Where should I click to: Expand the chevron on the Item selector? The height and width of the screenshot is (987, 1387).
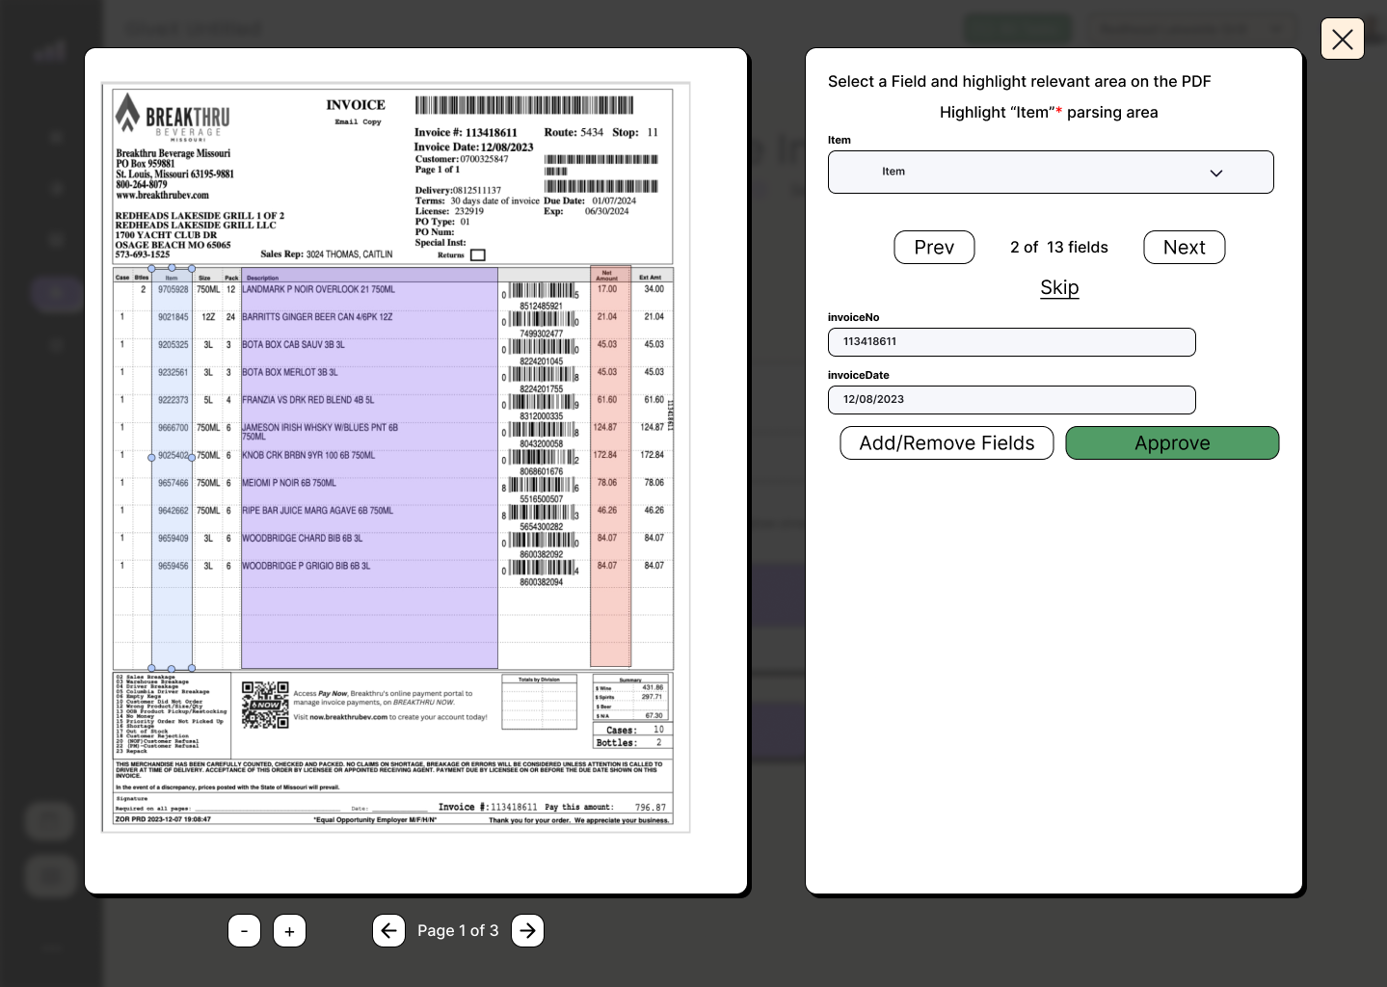1215,172
